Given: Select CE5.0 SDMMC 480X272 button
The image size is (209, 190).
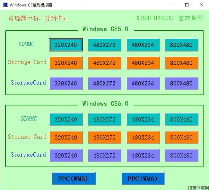Looking at the screenshot, I should click(104, 45).
